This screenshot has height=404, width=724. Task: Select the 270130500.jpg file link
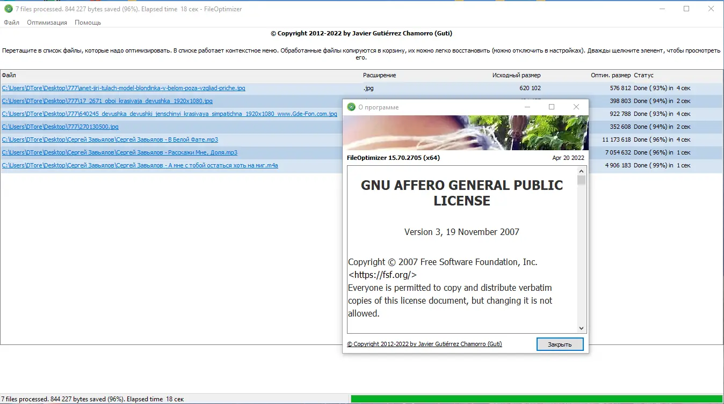(x=60, y=127)
